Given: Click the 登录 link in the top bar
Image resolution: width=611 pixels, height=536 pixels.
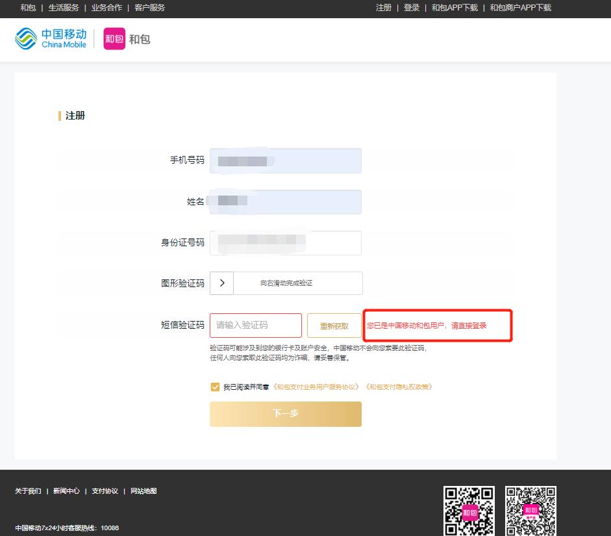Looking at the screenshot, I should [412, 8].
